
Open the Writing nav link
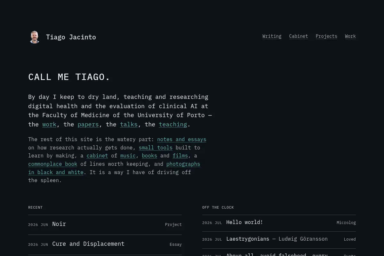click(272, 36)
